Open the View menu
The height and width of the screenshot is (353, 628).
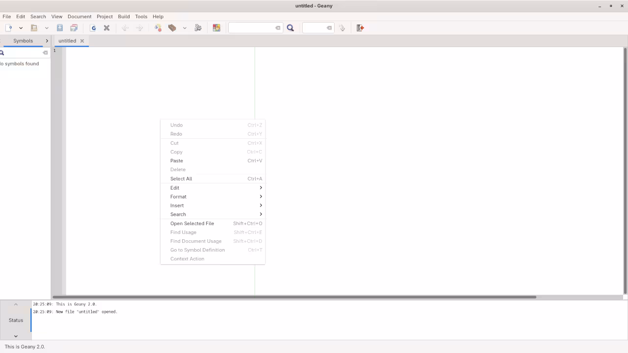pos(57,16)
